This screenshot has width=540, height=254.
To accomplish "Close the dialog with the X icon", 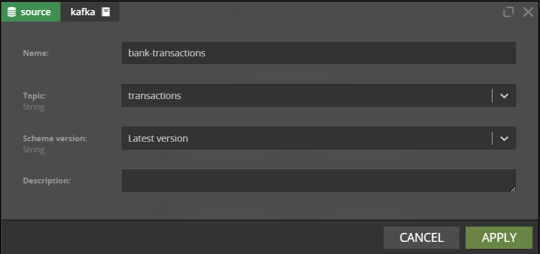I will pos(528,12).
